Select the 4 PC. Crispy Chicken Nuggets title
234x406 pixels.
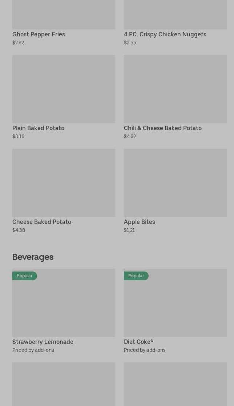[x=165, y=34]
